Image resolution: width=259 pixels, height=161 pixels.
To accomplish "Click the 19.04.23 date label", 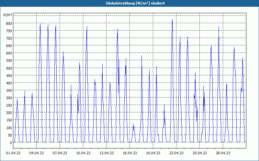I will 153,153.
